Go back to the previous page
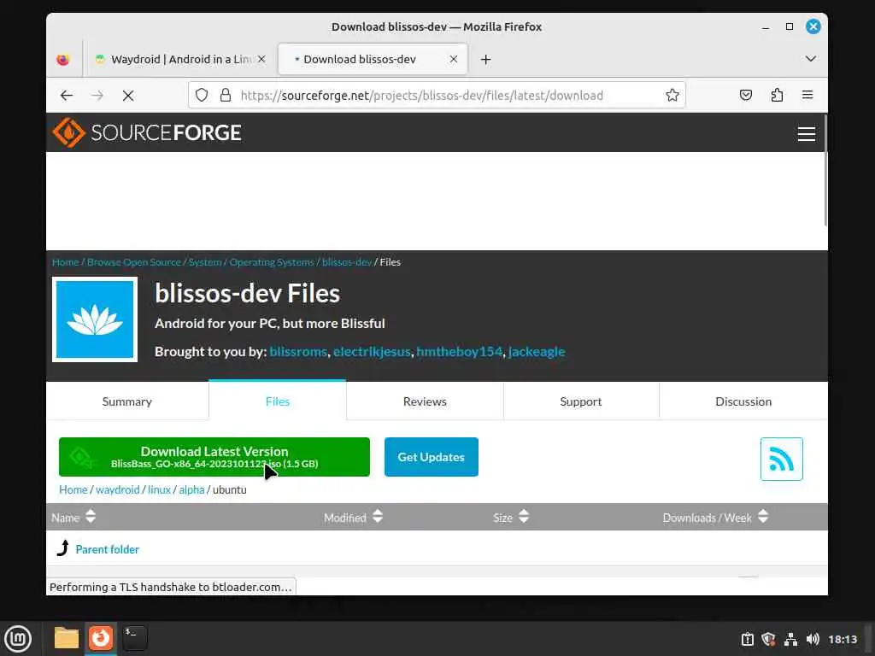Screen dimensions: 875x656 point(67,96)
